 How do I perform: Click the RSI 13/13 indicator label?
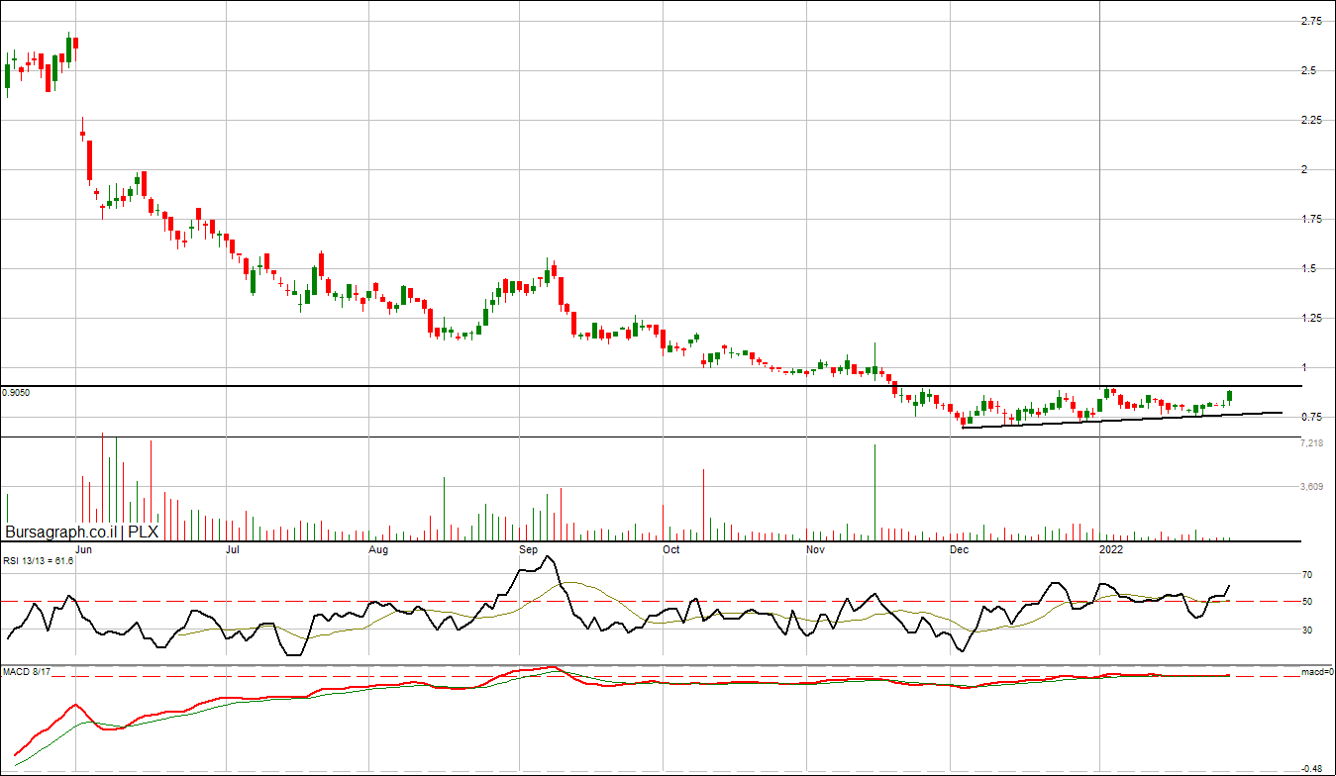38,560
